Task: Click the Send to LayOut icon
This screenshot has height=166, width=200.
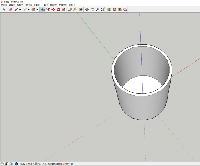Action: click(125, 9)
